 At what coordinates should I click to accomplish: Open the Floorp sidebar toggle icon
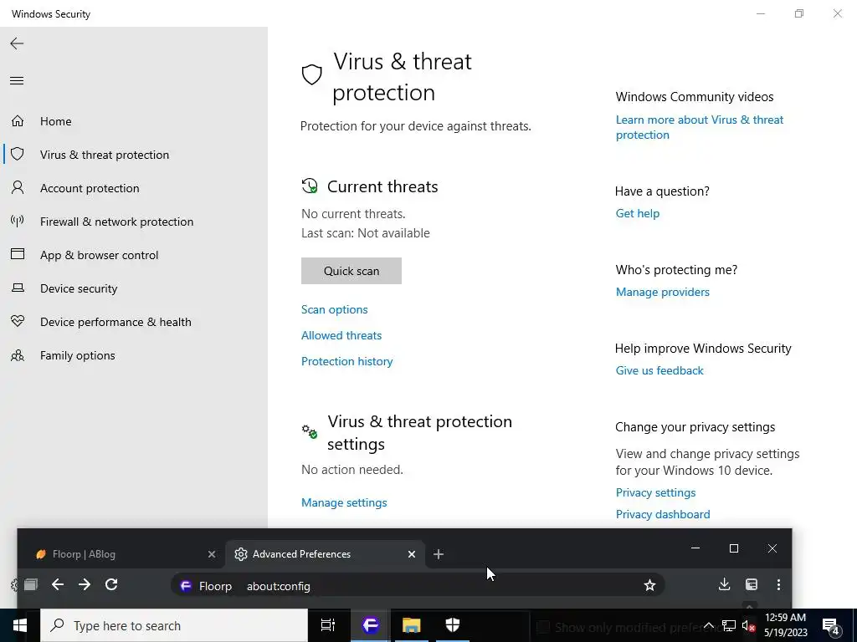[752, 584]
